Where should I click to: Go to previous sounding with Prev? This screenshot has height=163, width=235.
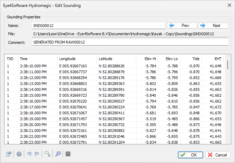[182, 26]
